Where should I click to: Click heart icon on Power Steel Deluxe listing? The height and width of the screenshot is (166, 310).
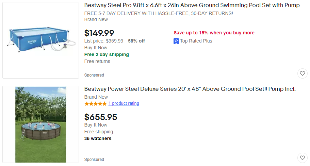click(x=302, y=158)
